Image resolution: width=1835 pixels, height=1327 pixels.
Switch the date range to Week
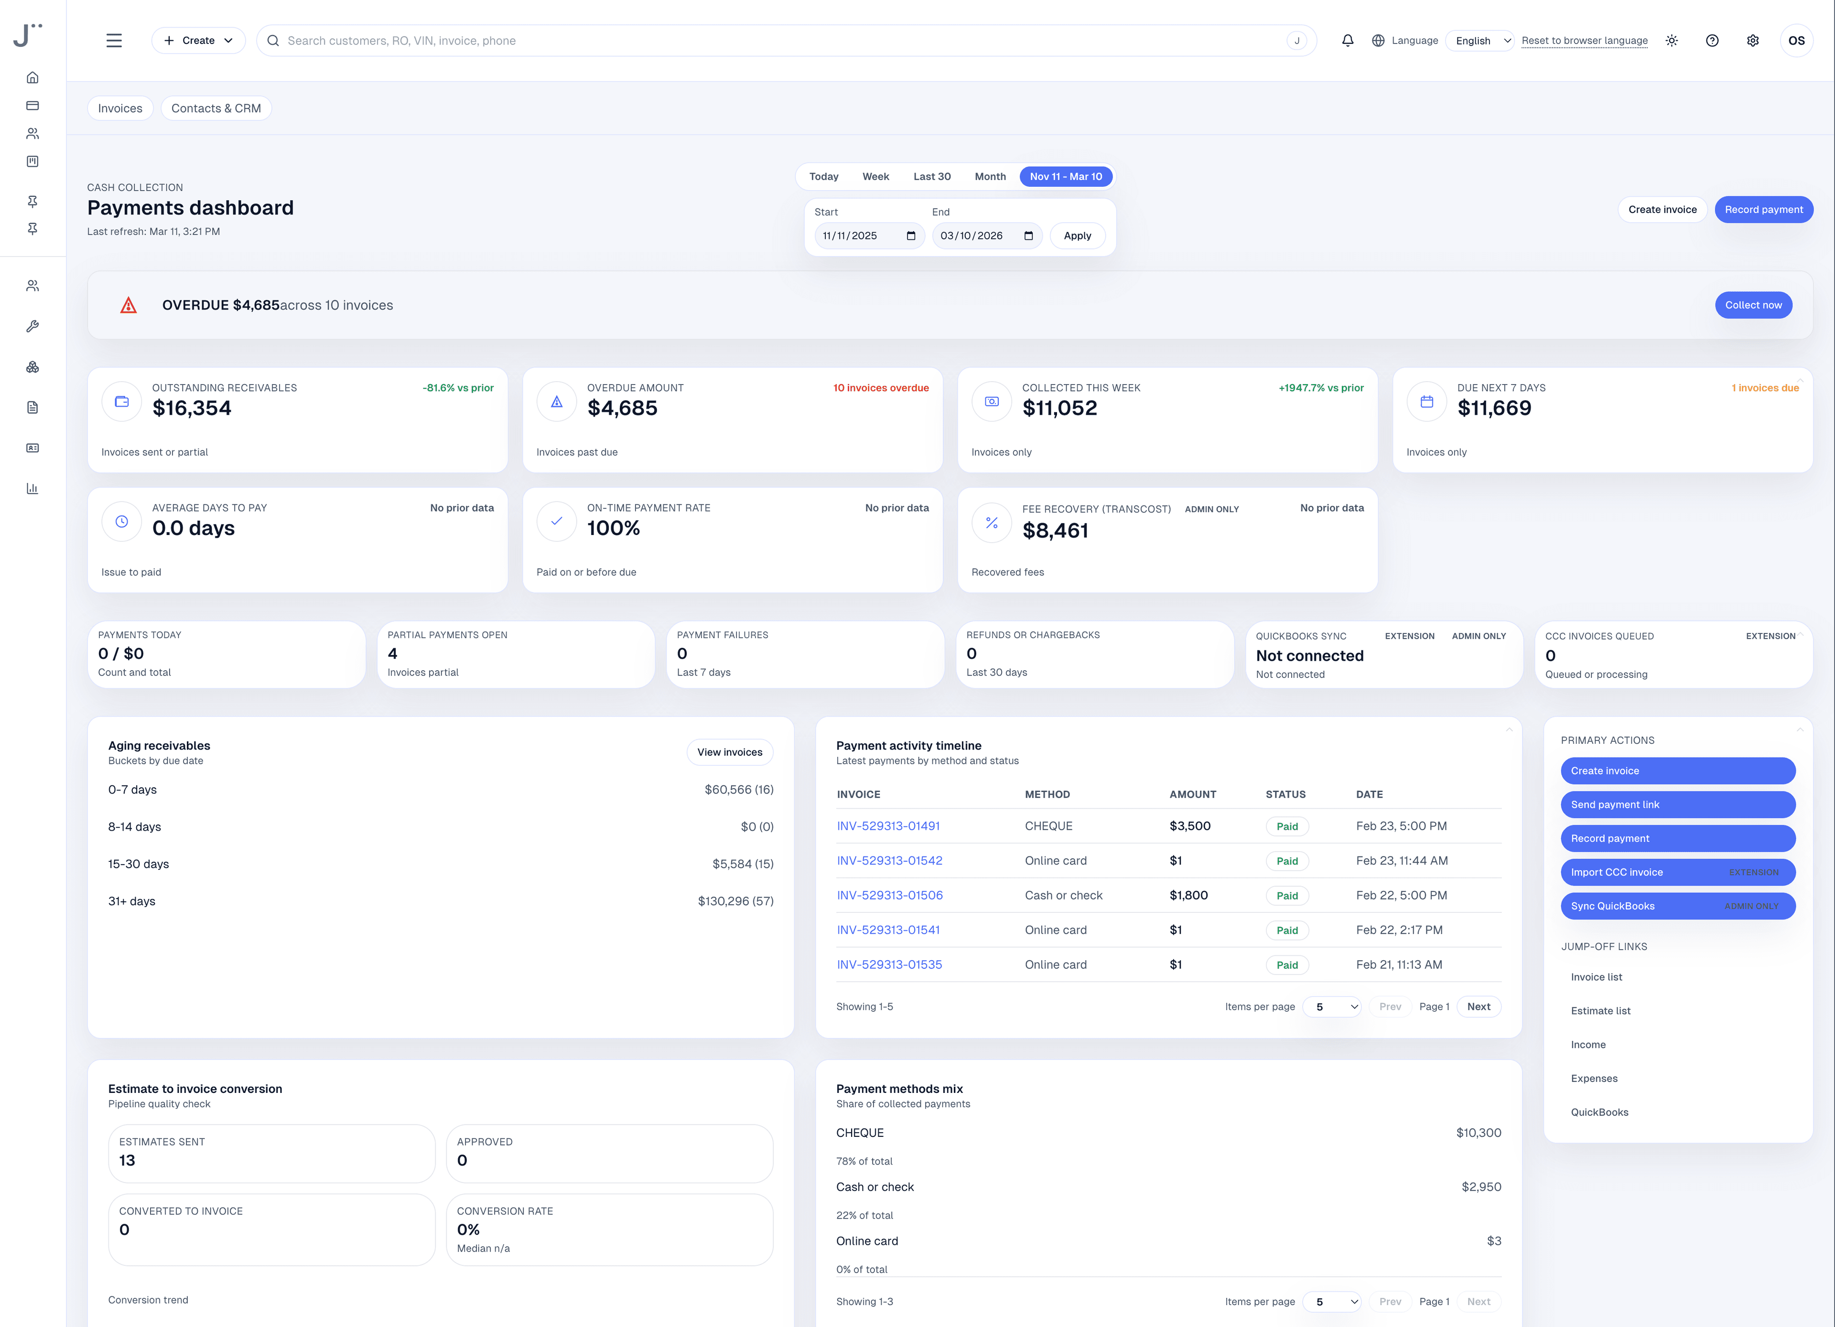875,176
